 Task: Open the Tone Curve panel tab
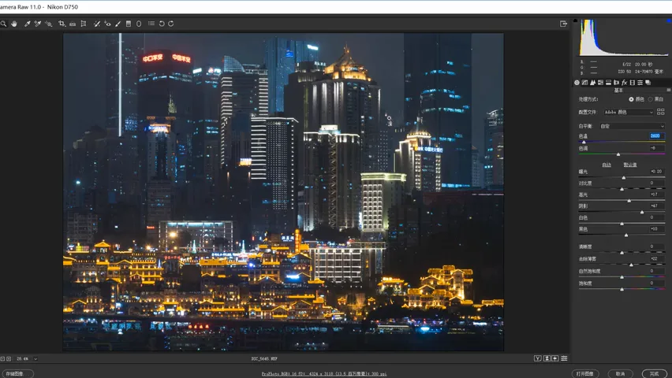coord(584,83)
